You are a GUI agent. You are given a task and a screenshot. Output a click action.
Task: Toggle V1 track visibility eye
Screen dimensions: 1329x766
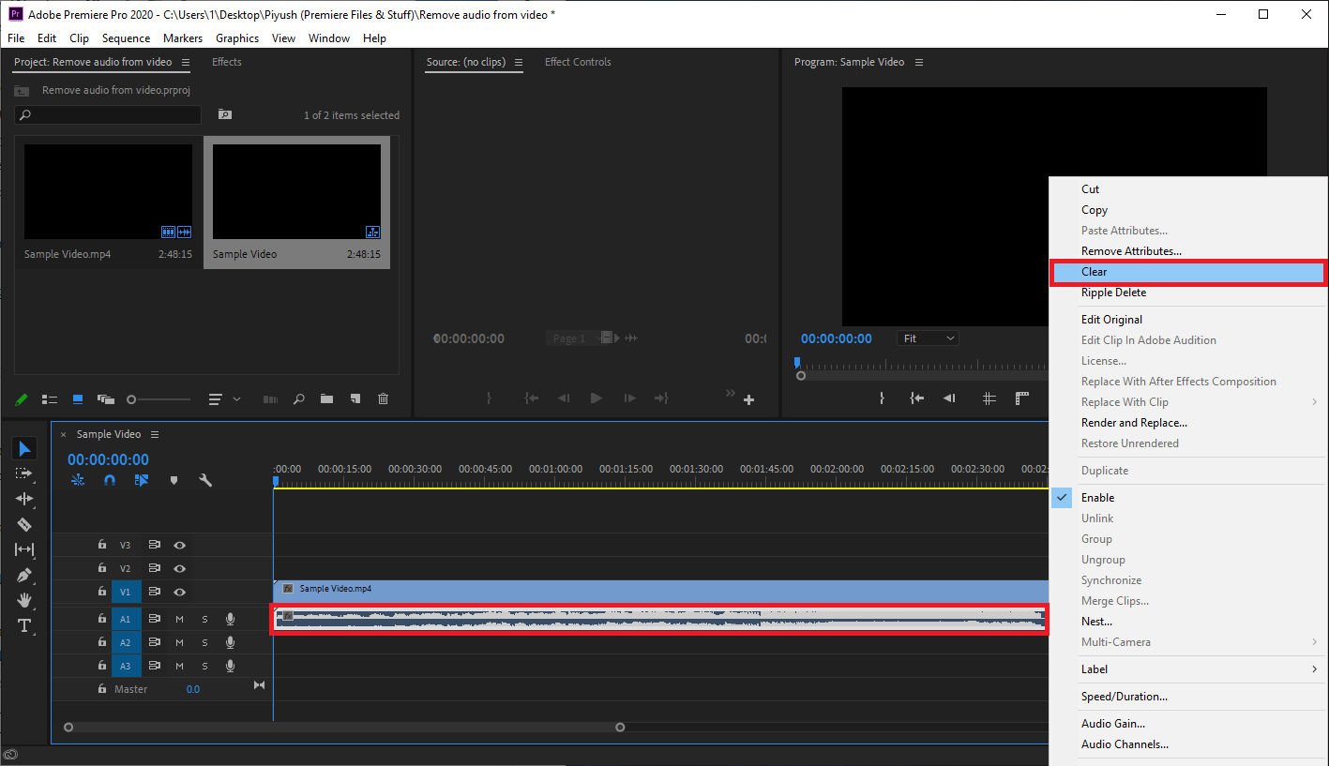click(179, 592)
